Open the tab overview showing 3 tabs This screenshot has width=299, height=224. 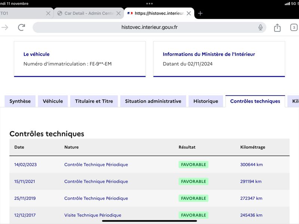(x=294, y=27)
